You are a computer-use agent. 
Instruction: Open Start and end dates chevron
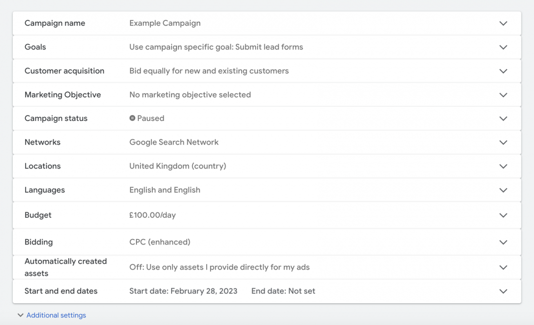tap(503, 291)
